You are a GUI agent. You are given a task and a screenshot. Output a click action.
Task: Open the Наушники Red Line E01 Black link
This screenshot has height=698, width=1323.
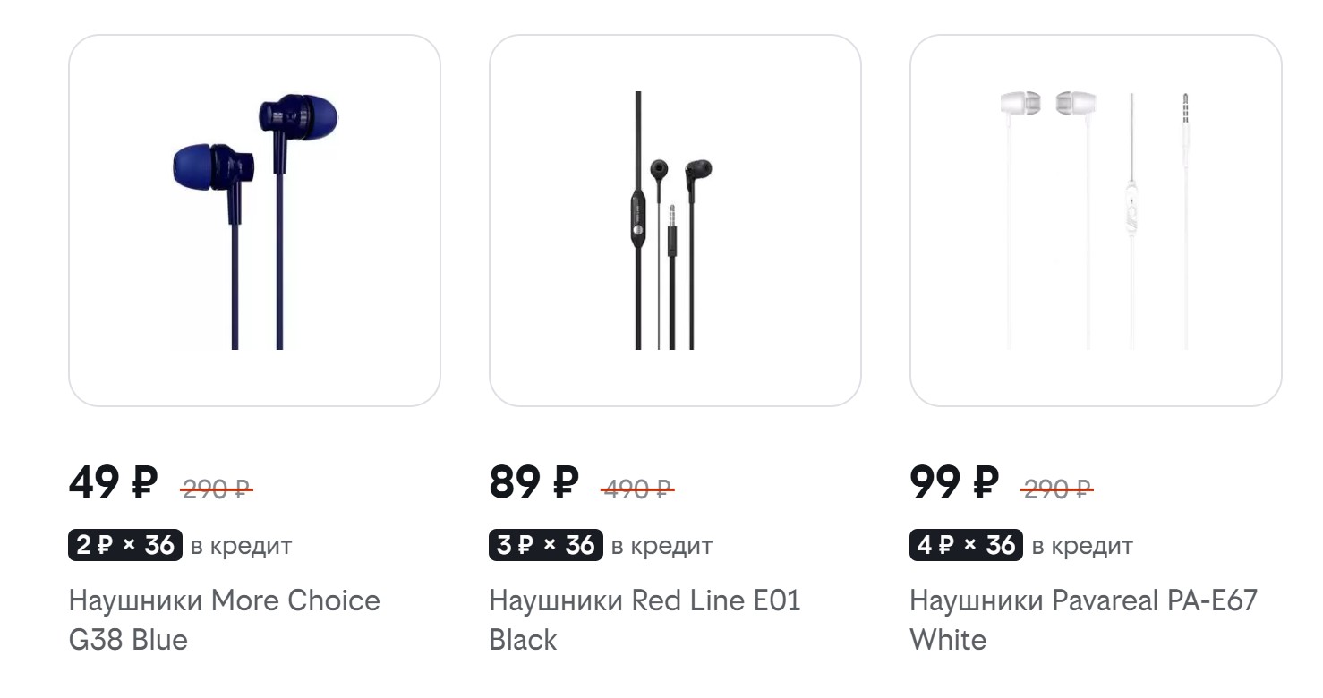[644, 619]
